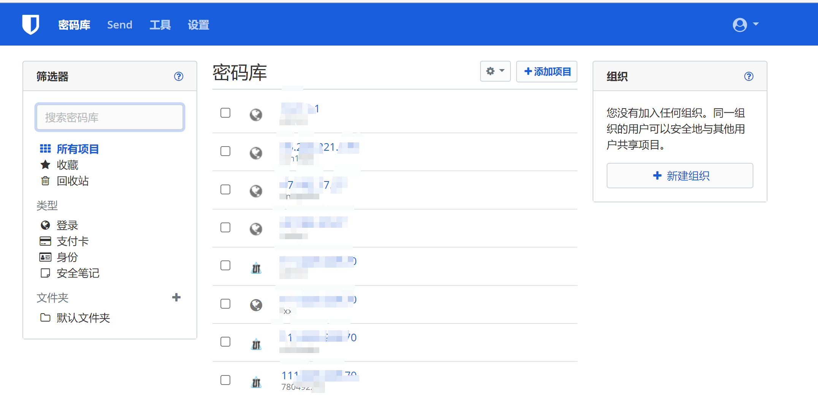Filter by 身份 type

pyautogui.click(x=67, y=257)
